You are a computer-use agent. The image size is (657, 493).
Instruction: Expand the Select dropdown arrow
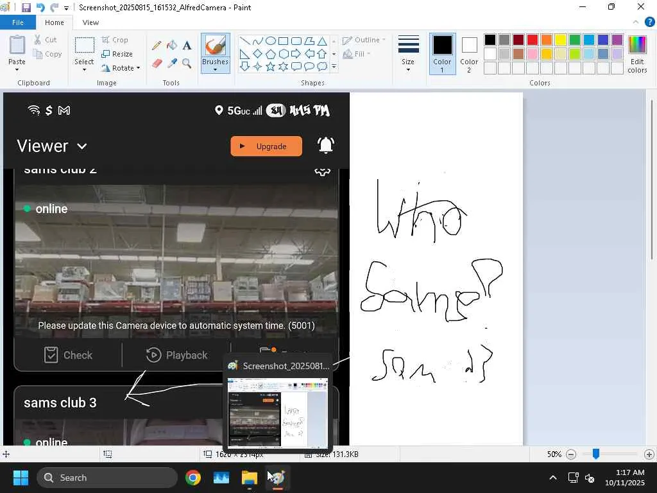point(84,69)
